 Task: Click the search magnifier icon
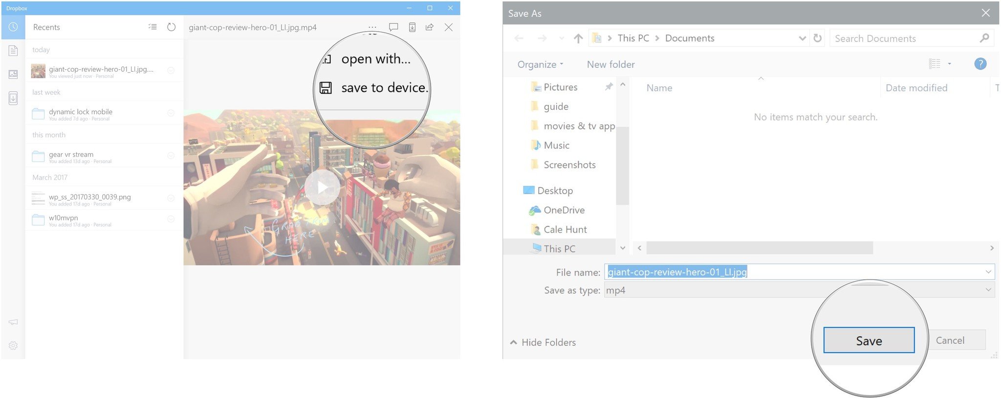click(985, 38)
